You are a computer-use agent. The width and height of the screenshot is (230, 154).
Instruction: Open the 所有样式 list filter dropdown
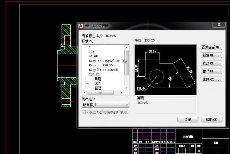[105, 105]
